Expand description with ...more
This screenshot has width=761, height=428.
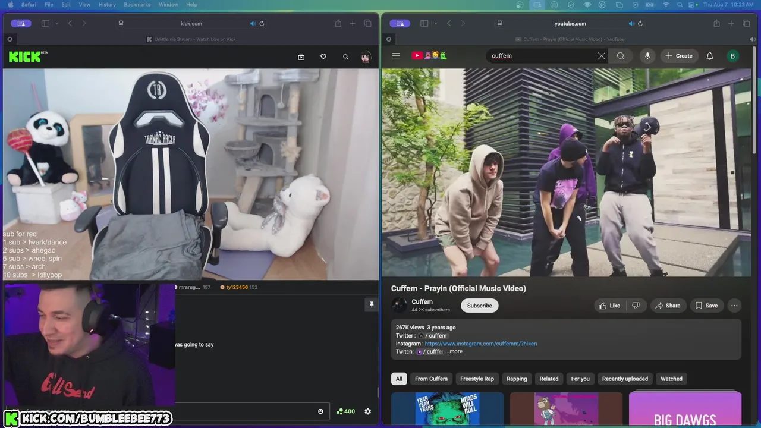pos(454,351)
